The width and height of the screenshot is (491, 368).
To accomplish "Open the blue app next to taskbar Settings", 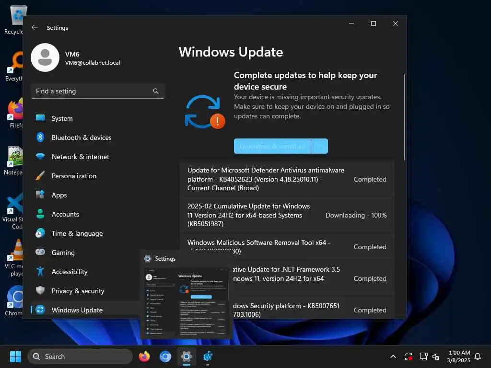I will 208,356.
